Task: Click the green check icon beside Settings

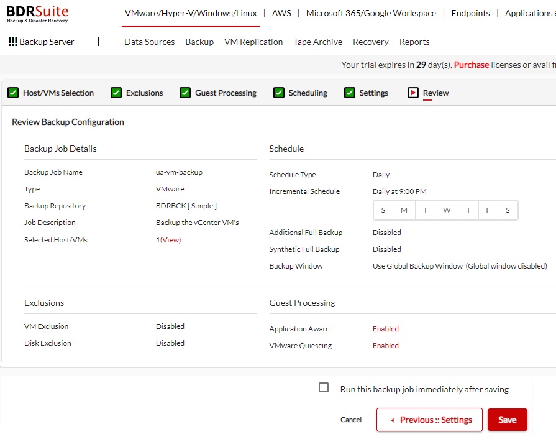Action: pyautogui.click(x=350, y=93)
